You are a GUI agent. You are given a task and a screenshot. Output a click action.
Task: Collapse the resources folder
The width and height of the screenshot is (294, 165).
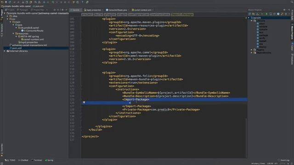coord(13,33)
